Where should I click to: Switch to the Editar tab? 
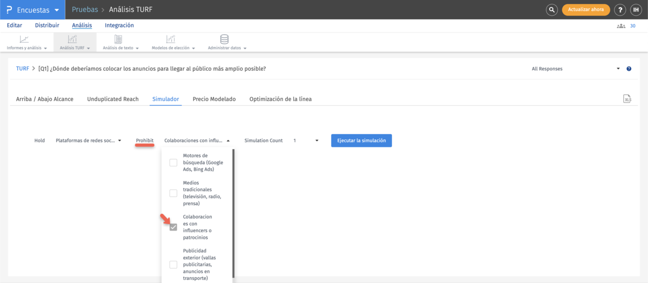15,25
